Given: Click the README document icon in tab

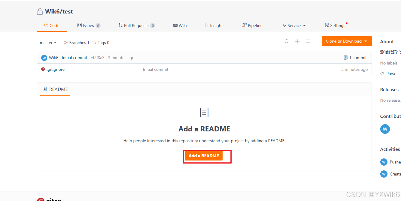Looking at the screenshot, I should pos(45,89).
